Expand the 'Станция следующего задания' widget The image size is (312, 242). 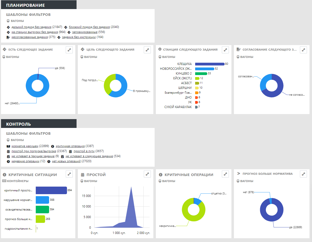225,50
